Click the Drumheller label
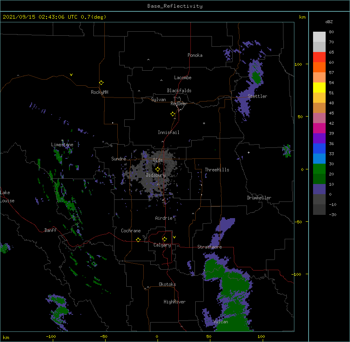Screen dimensions: 350x342 tap(259, 198)
